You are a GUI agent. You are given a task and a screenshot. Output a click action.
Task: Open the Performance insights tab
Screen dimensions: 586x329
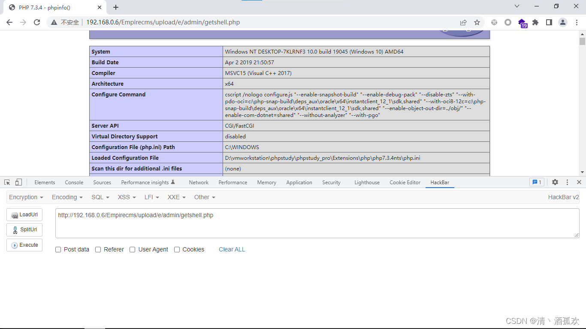click(148, 182)
